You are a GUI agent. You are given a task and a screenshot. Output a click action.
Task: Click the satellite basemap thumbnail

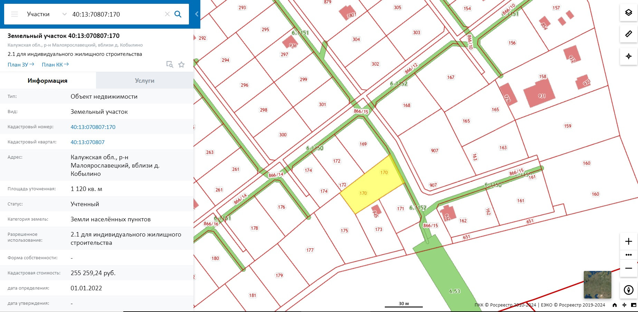click(x=597, y=285)
